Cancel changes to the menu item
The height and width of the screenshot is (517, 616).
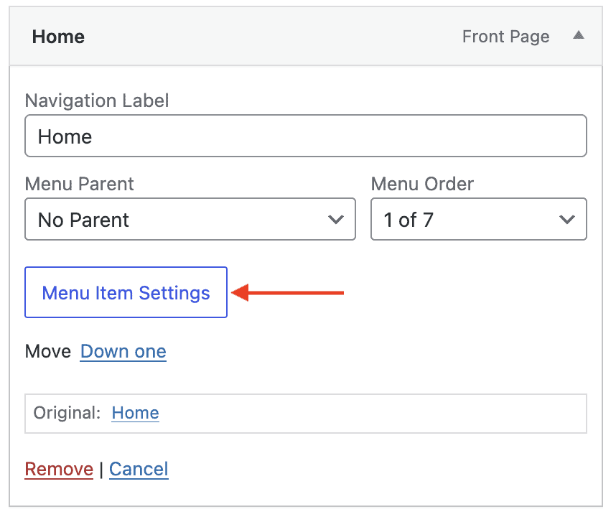tap(139, 469)
